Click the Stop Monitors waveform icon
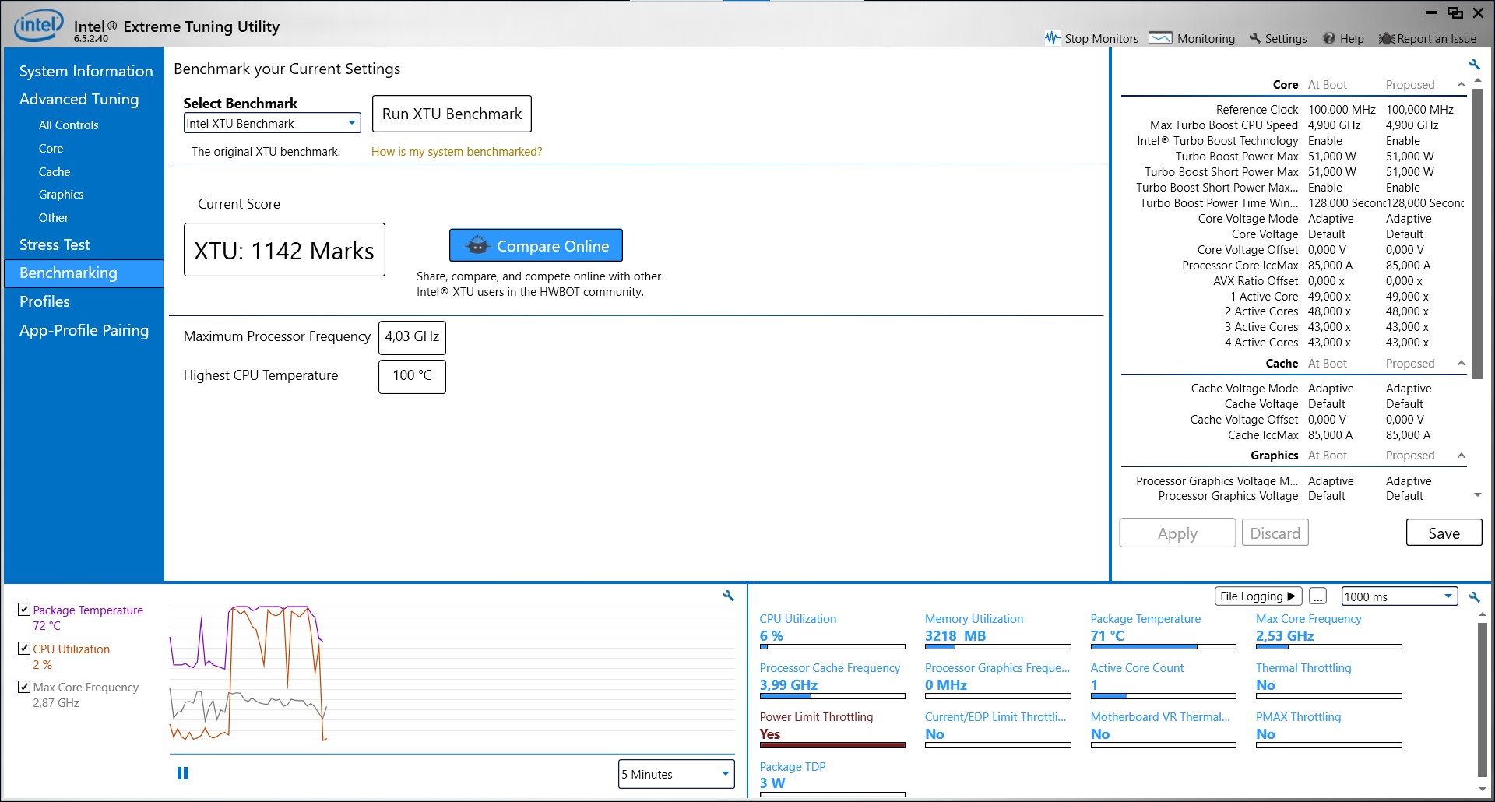 (1052, 38)
